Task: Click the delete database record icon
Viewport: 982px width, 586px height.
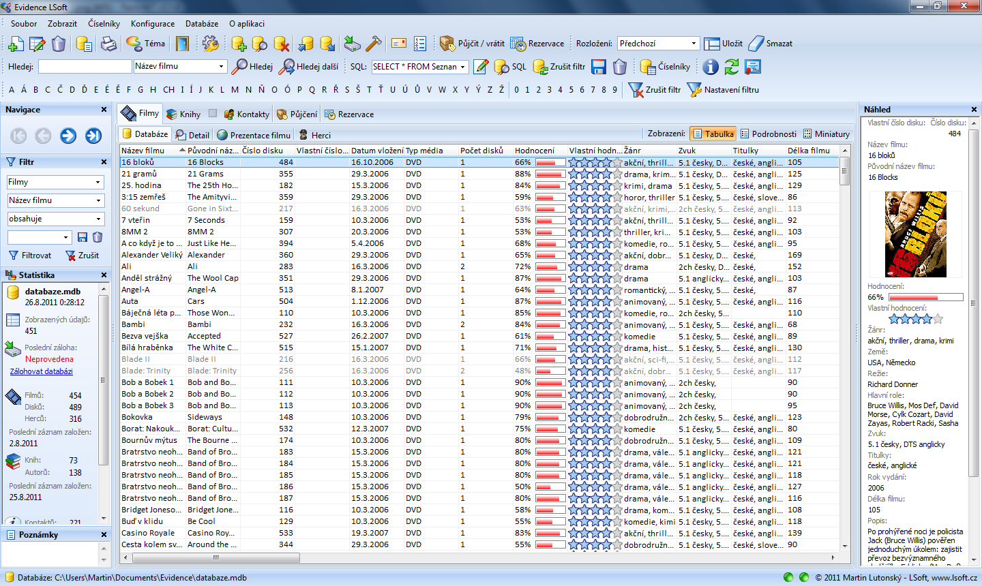Action: (x=282, y=44)
